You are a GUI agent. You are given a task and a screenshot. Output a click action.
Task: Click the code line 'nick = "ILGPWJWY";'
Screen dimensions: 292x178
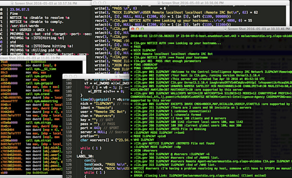pyautogui.click(x=98, y=104)
